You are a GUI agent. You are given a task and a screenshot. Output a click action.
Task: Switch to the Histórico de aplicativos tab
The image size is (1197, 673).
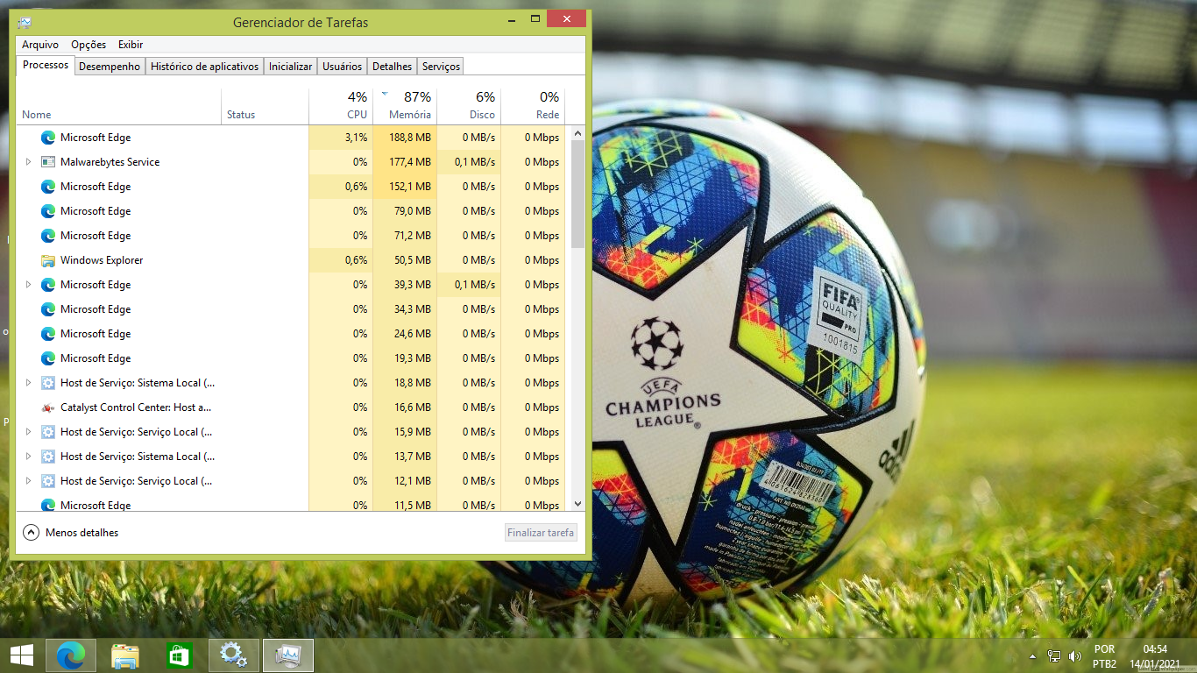(x=205, y=67)
